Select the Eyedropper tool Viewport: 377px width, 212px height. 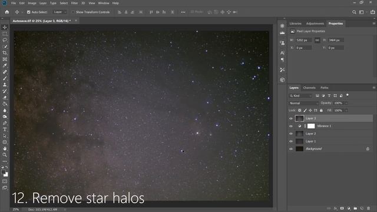(x=5, y=65)
